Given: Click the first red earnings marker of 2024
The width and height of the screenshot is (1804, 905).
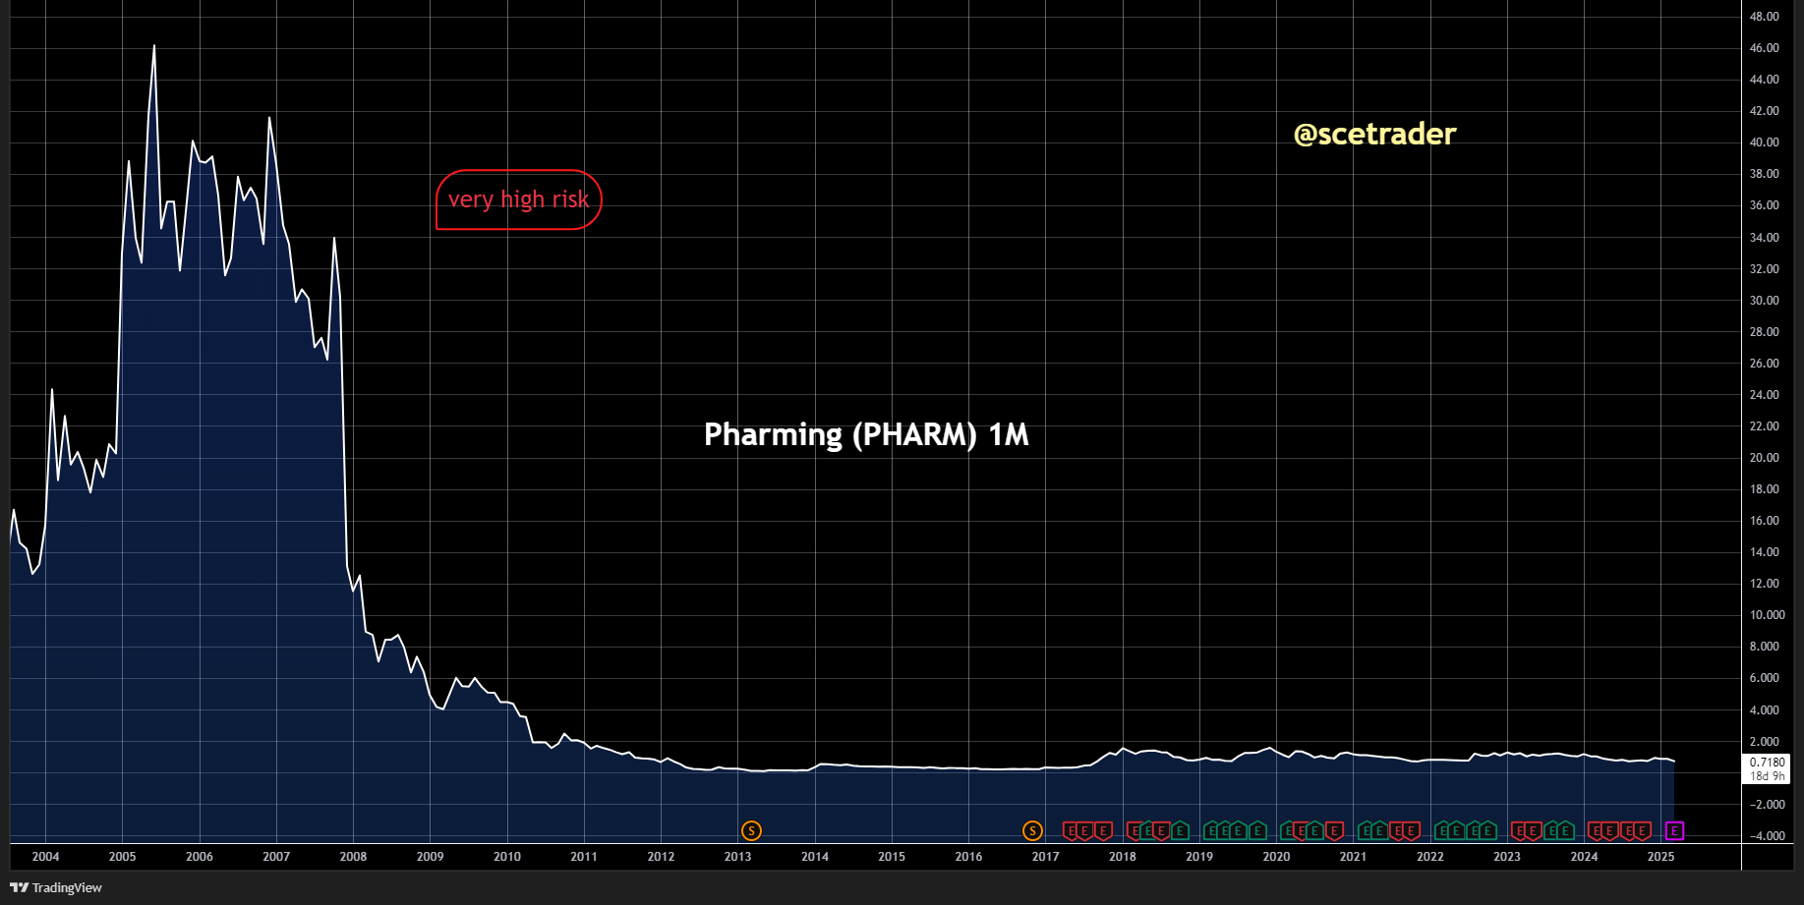Looking at the screenshot, I should coord(1597,831).
